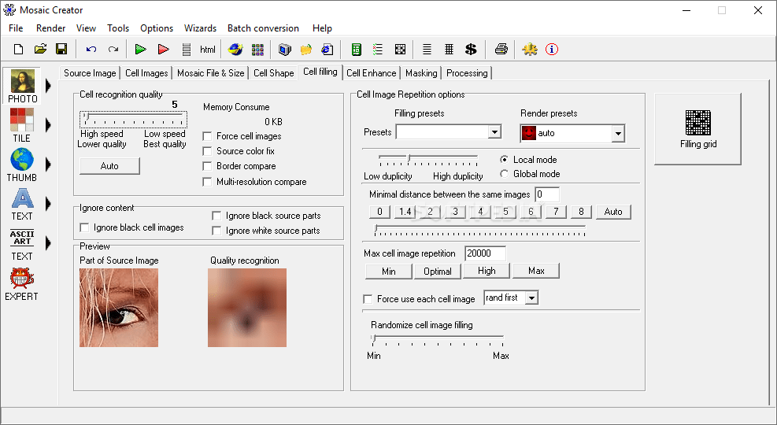The width and height of the screenshot is (777, 425).
Task: Enable Force cell images checkbox
Action: (207, 136)
